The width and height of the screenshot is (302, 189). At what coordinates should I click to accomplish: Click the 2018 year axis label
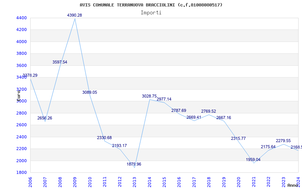pyautogui.click(x=209, y=182)
